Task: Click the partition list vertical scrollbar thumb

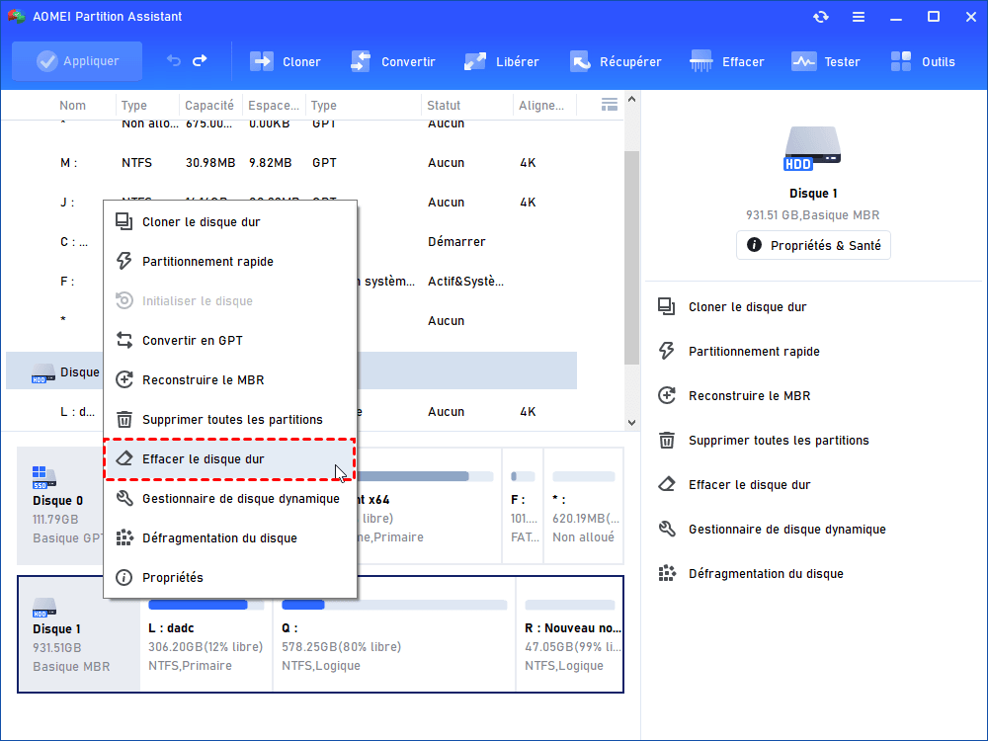Action: click(x=632, y=258)
